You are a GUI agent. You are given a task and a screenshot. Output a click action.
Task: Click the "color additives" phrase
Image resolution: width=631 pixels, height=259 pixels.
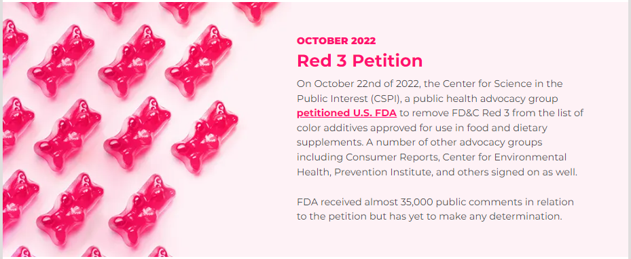[329, 128]
